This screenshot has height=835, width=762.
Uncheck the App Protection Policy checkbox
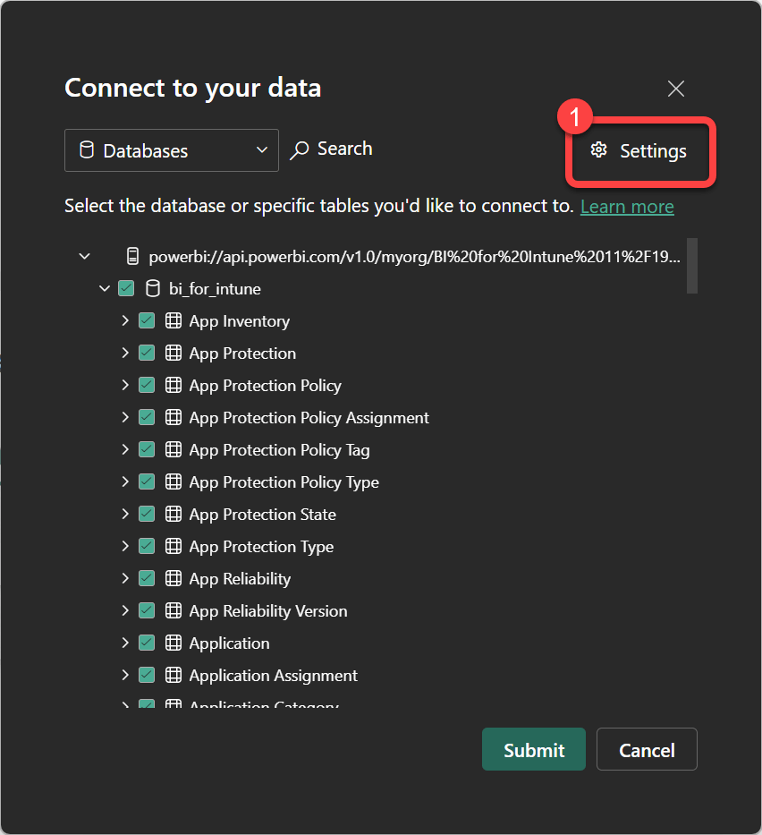147,385
